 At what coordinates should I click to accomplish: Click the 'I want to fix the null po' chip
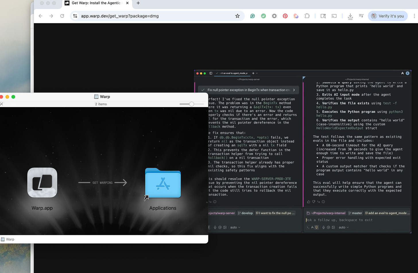pos(275,213)
